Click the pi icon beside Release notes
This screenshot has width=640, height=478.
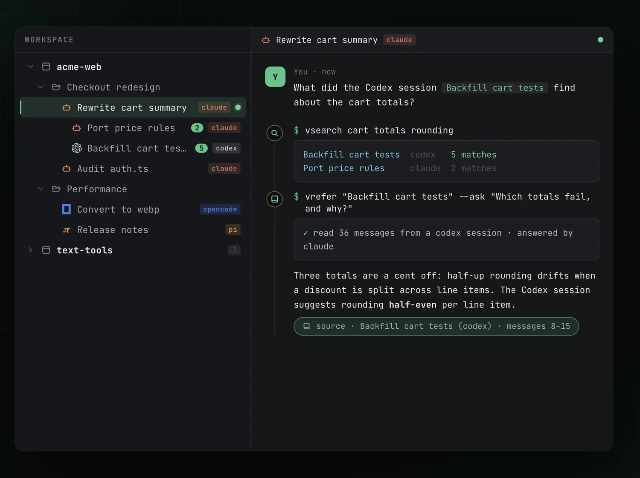pyautogui.click(x=67, y=230)
